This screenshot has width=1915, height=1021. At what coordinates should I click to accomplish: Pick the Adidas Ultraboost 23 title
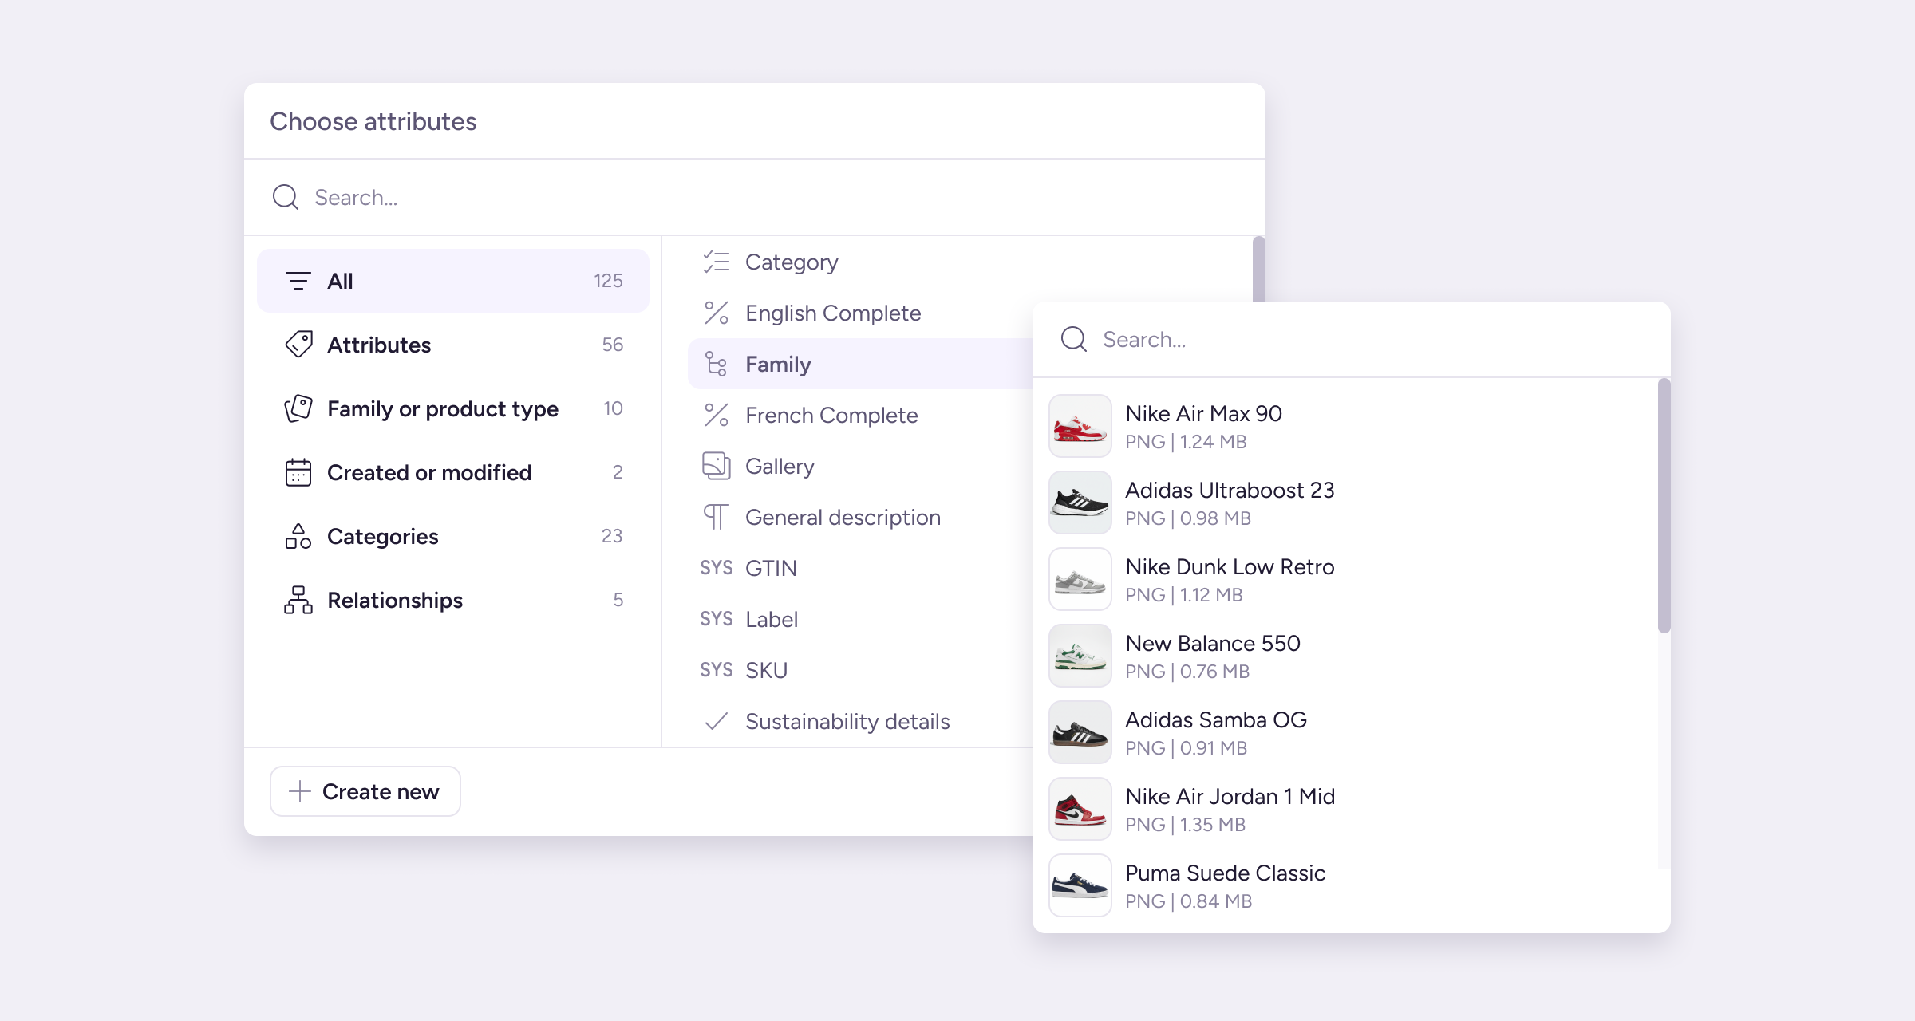point(1230,490)
